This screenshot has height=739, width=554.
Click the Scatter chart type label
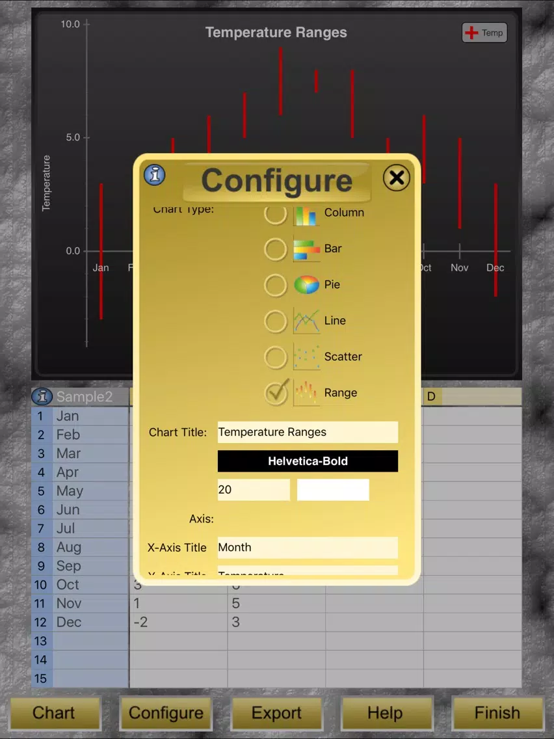(343, 356)
